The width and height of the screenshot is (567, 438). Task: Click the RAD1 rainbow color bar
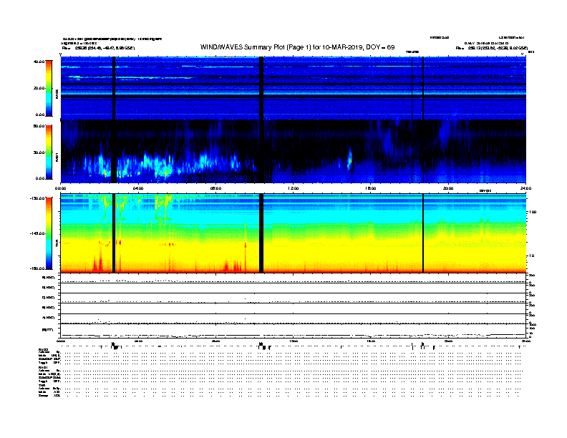click(x=49, y=152)
